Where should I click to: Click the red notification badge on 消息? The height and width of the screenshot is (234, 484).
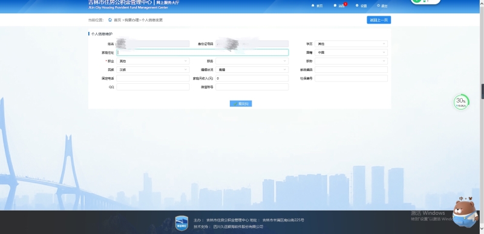coord(345,4)
